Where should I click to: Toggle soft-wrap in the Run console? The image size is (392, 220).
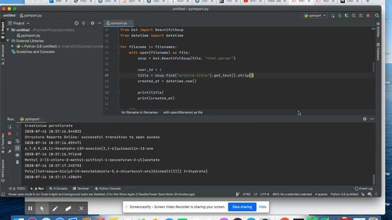pos(17,141)
